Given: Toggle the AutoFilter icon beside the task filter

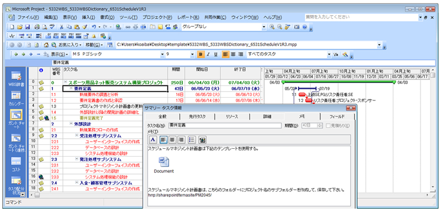Looking at the screenshot, I should pos(336,54).
